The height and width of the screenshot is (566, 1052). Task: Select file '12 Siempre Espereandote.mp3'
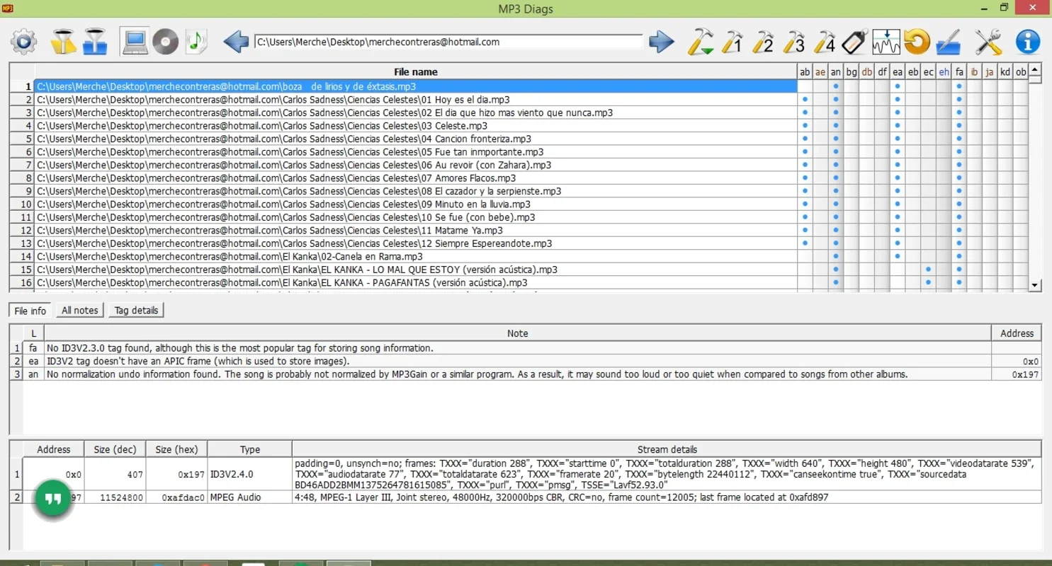tap(416, 243)
